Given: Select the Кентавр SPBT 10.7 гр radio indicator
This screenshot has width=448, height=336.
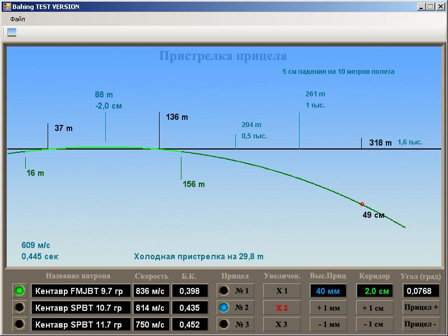Looking at the screenshot, I should coord(20,307).
